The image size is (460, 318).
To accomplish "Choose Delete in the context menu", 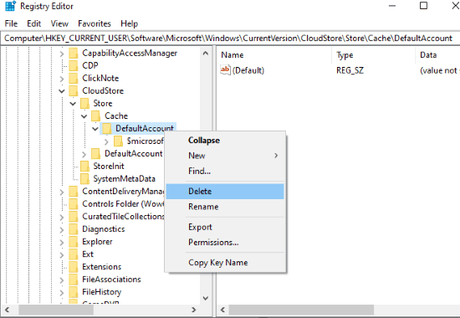I will [225, 192].
